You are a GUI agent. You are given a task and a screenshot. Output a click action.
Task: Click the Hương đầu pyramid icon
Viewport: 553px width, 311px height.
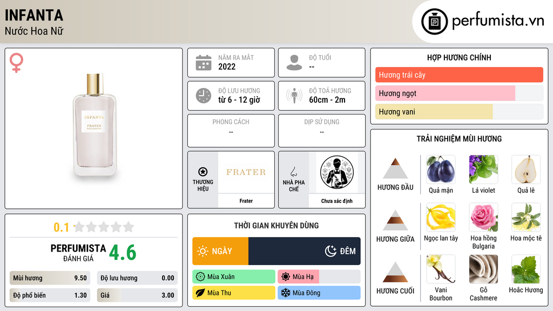(x=395, y=168)
